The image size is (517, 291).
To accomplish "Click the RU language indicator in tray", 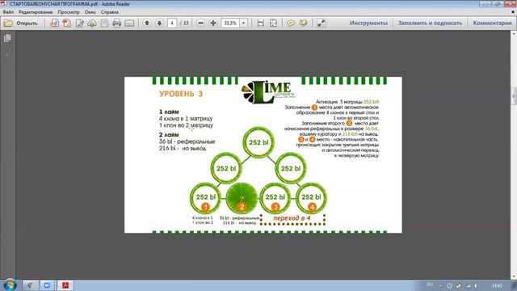I will pyautogui.click(x=430, y=285).
